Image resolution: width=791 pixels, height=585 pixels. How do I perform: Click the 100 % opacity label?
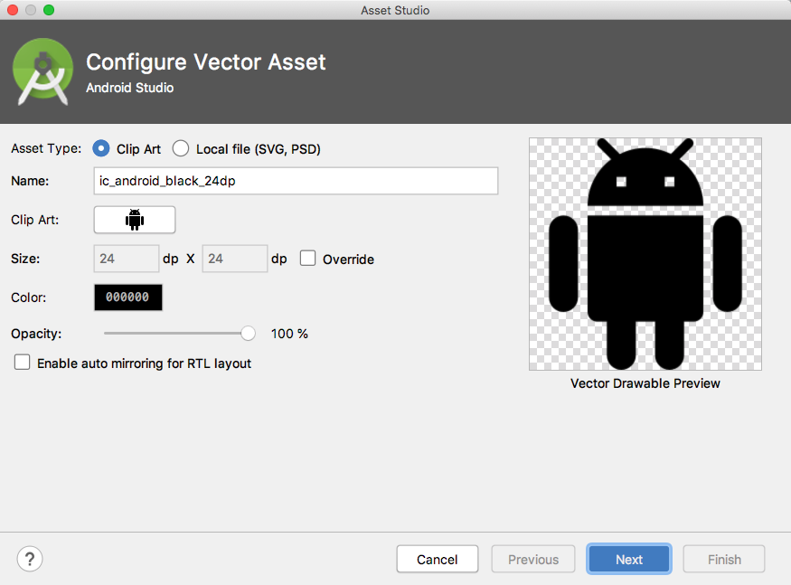290,333
